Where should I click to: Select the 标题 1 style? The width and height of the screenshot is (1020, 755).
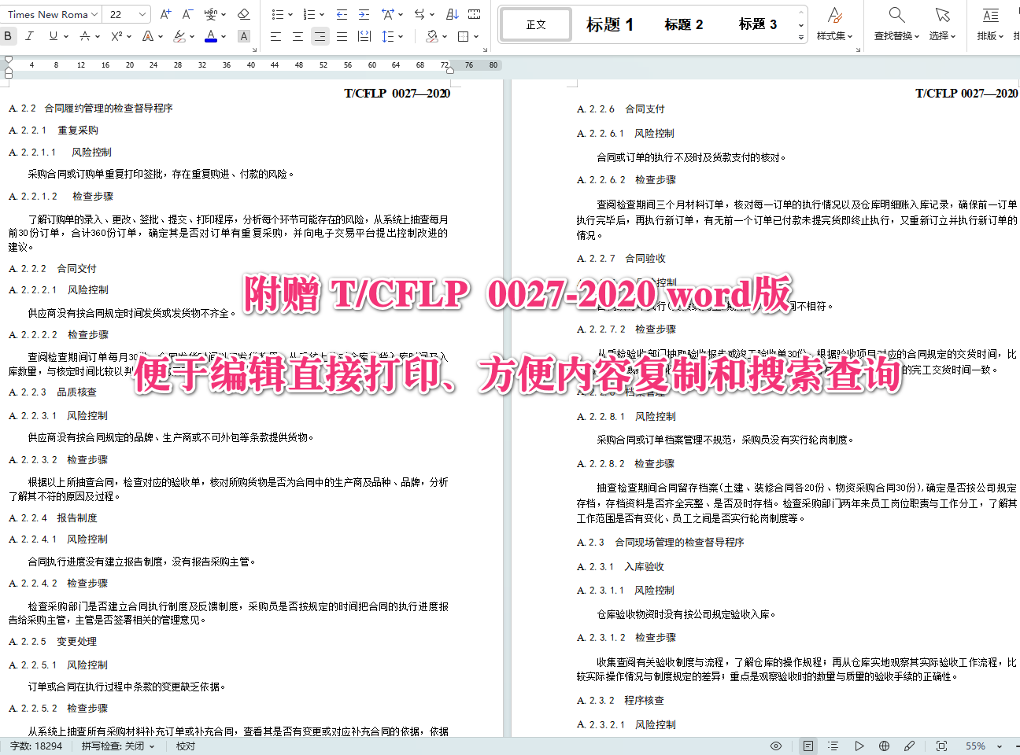click(610, 24)
